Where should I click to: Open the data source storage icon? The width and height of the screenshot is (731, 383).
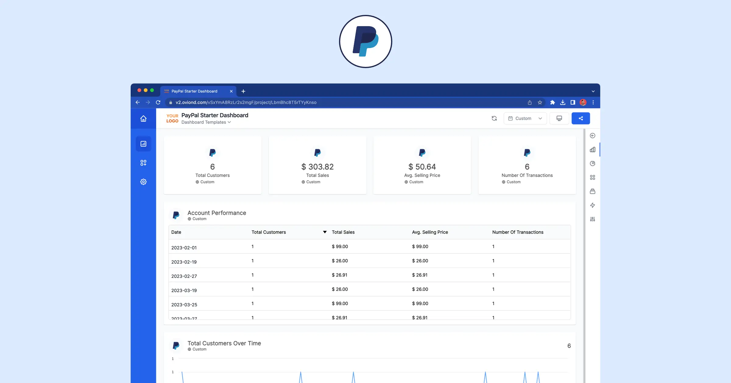(592, 191)
